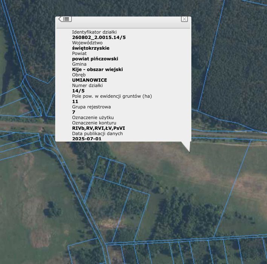Select the świętokrzyskie voivodeship value
The height and width of the screenshot is (264, 267).
click(91, 48)
